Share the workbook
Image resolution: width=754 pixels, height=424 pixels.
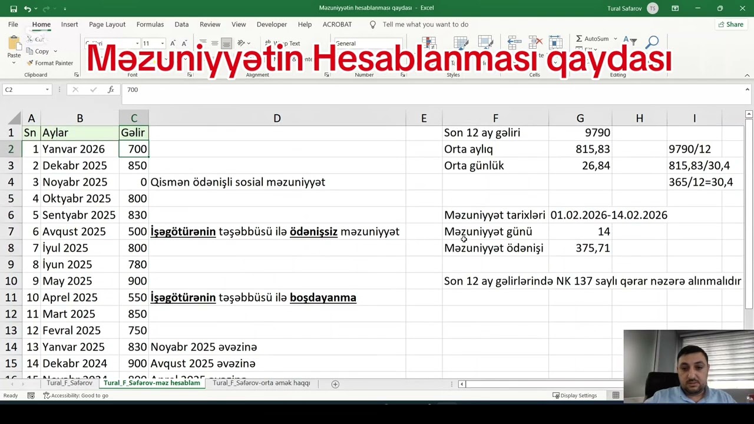[x=730, y=24]
